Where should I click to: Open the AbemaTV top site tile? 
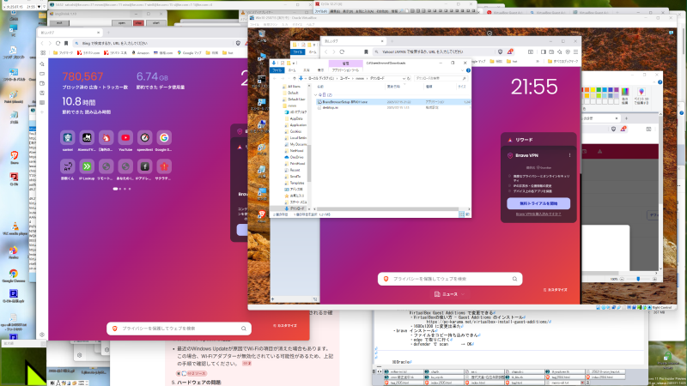tap(87, 138)
